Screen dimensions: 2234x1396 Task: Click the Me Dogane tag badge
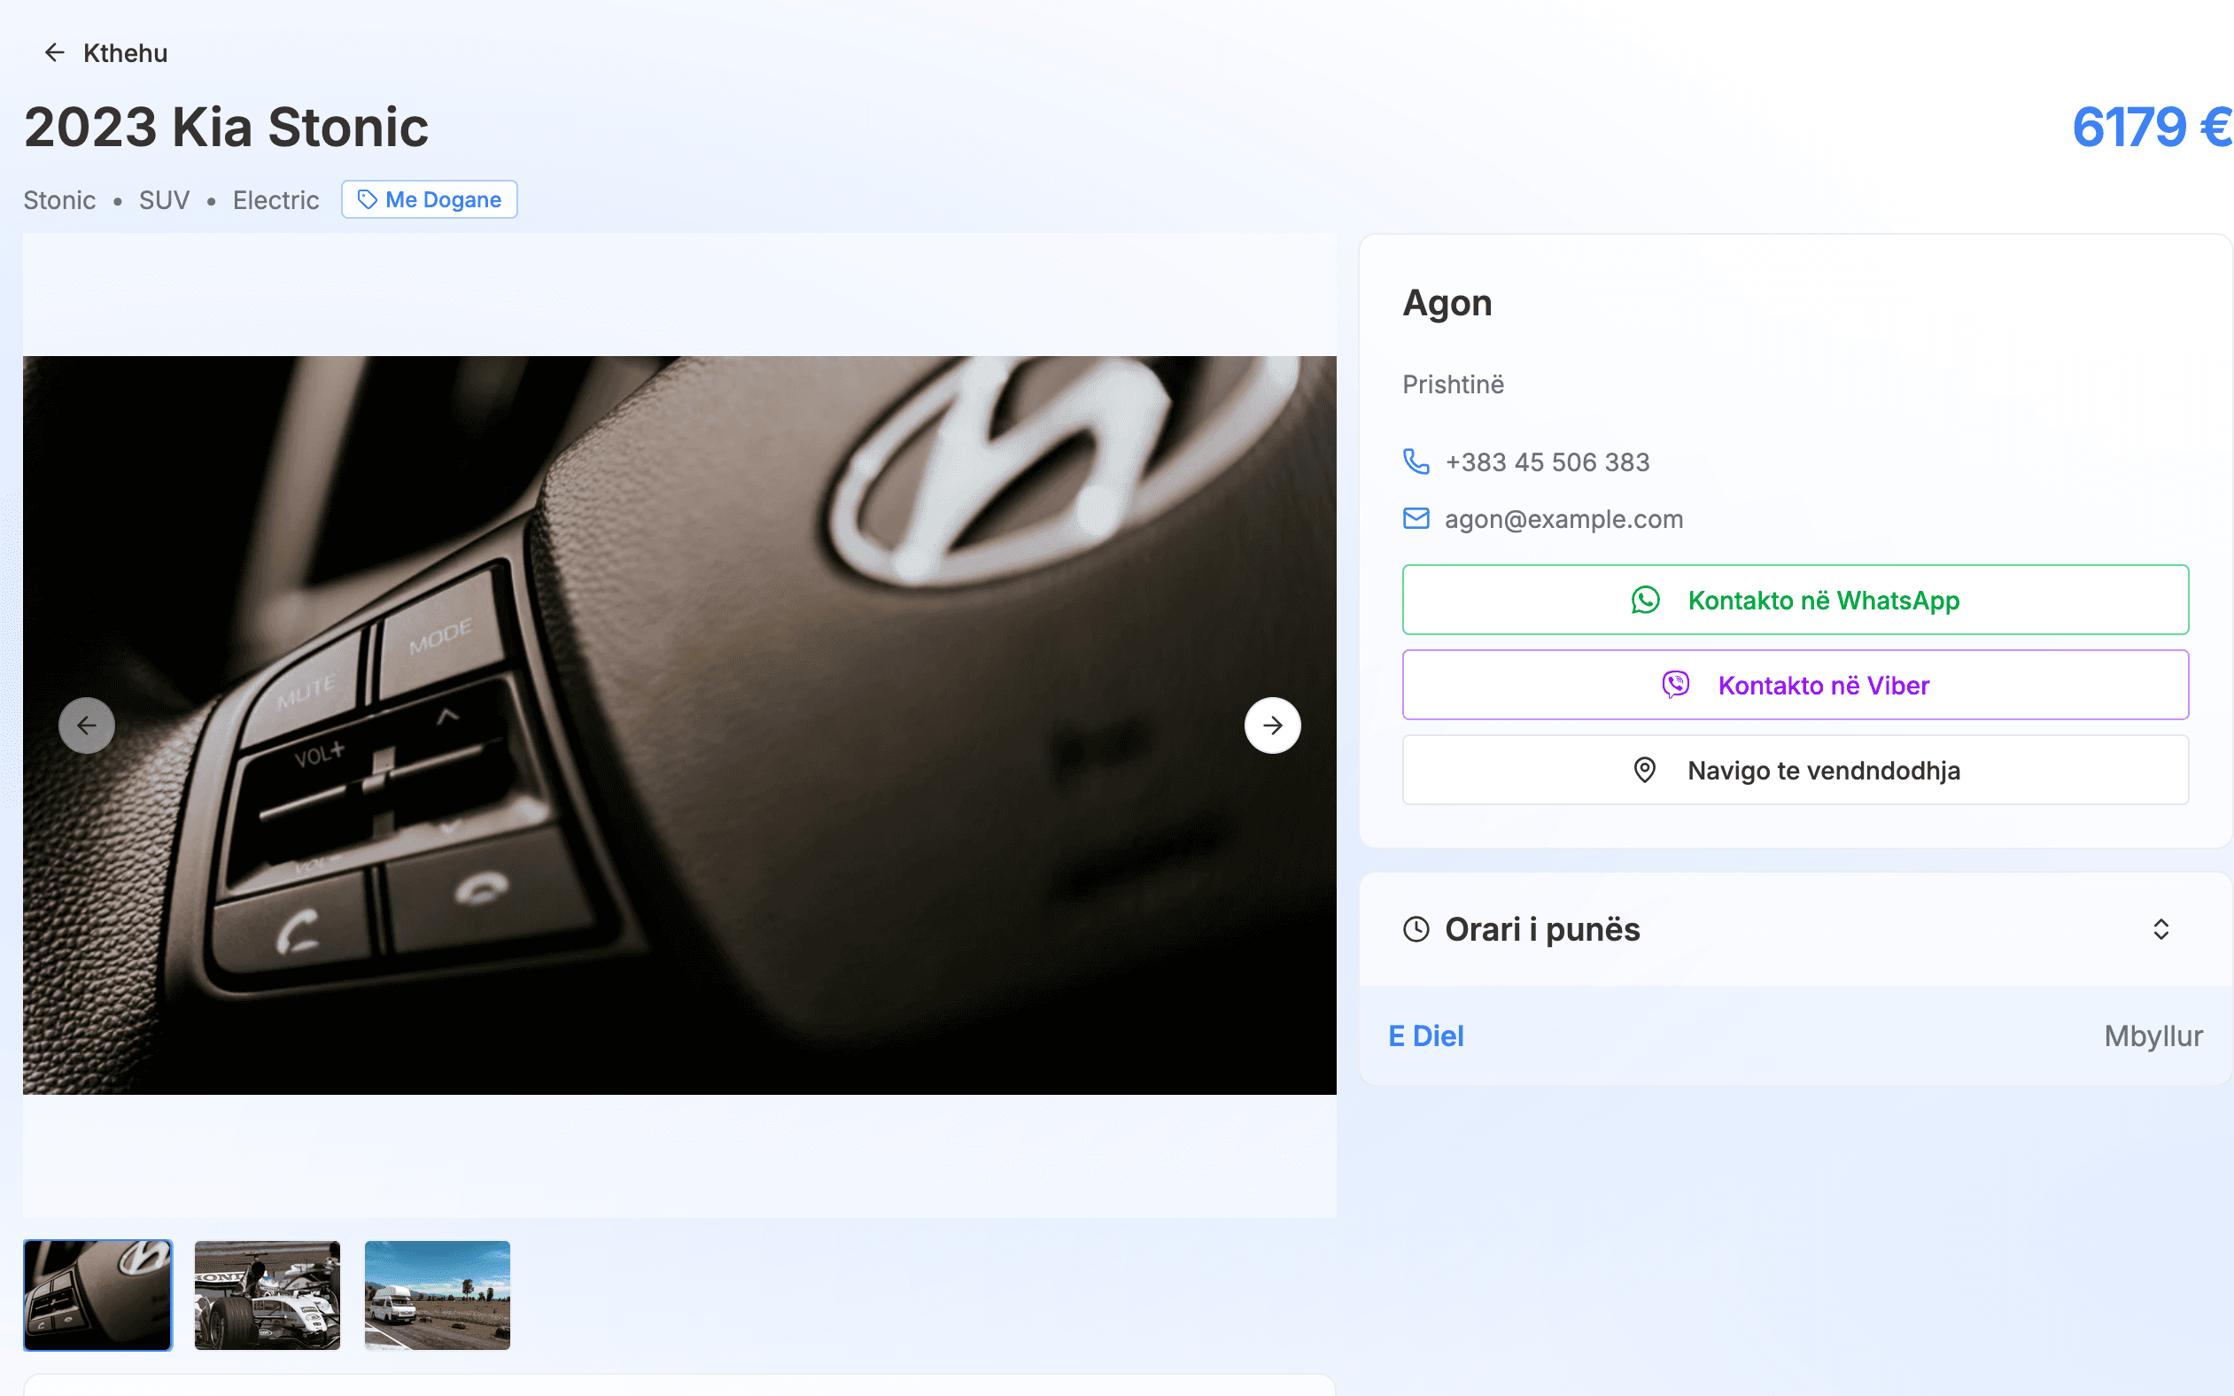(430, 199)
